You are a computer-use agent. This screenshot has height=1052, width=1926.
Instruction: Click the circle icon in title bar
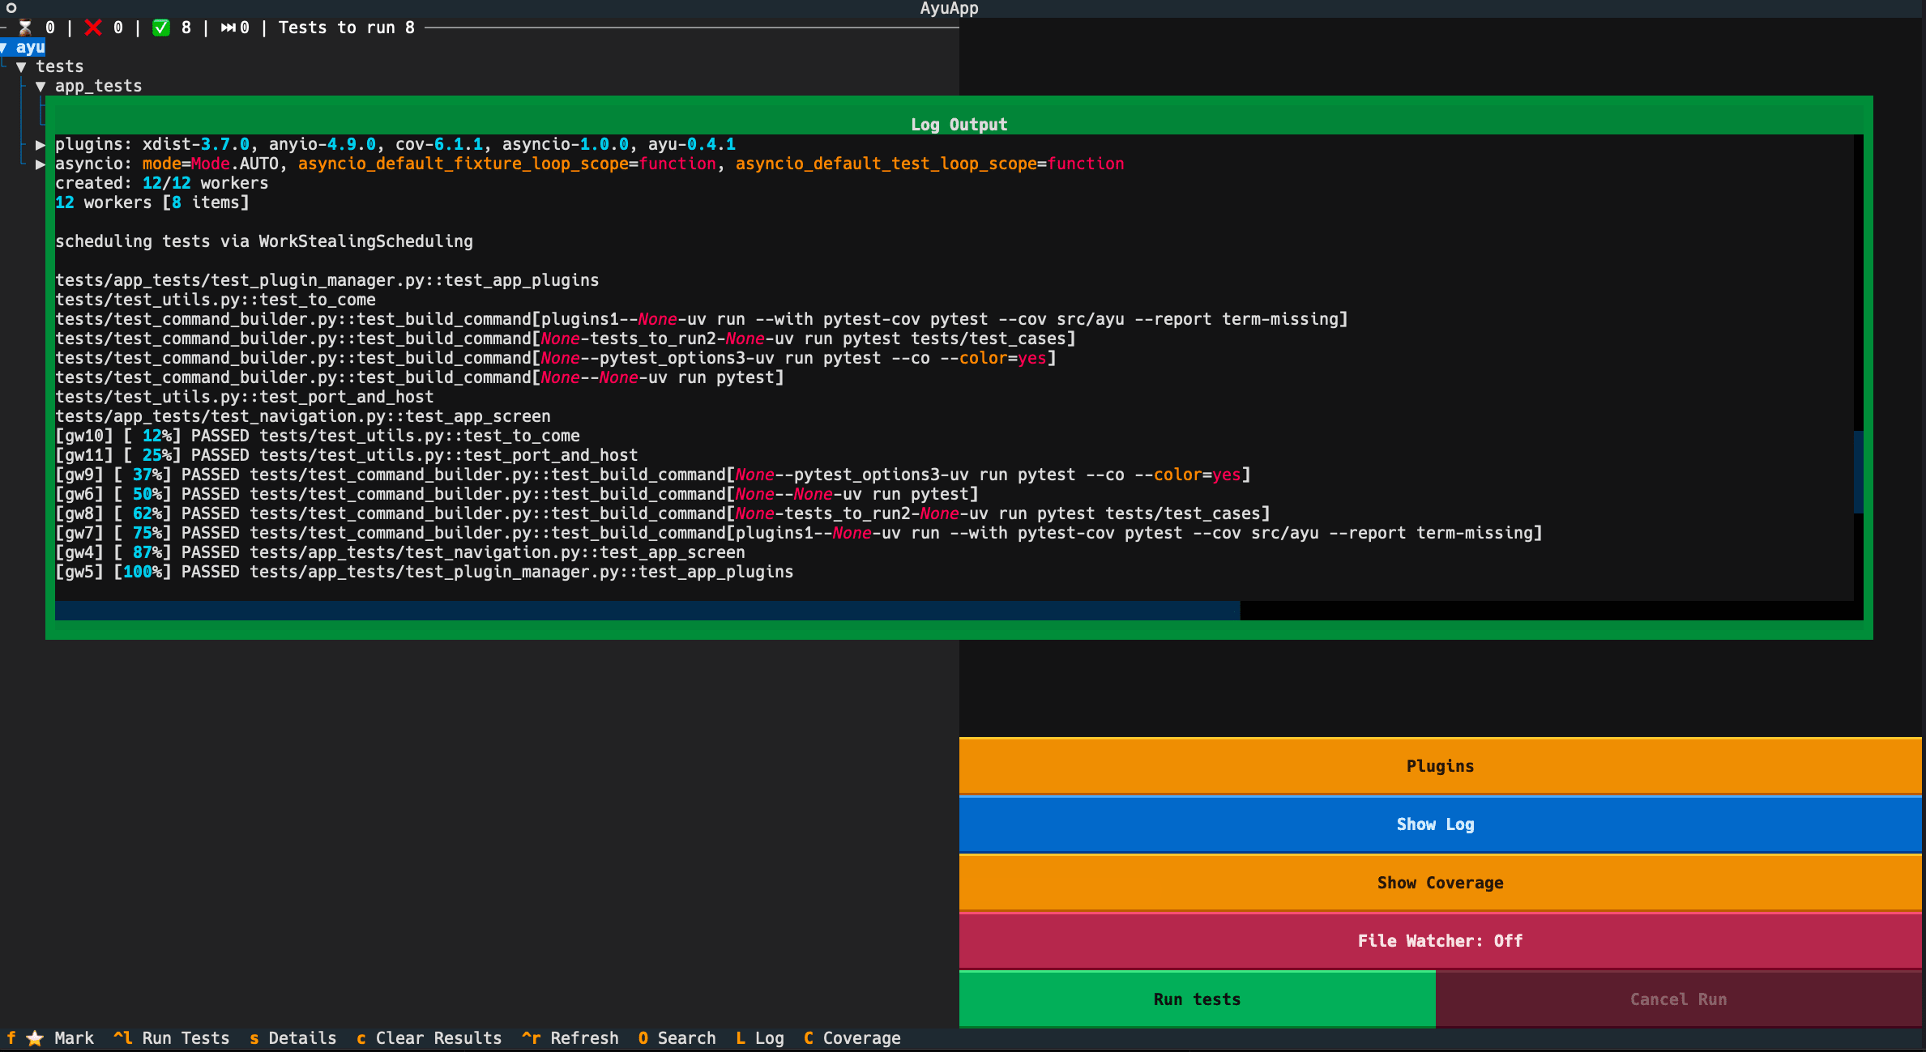[x=11, y=8]
